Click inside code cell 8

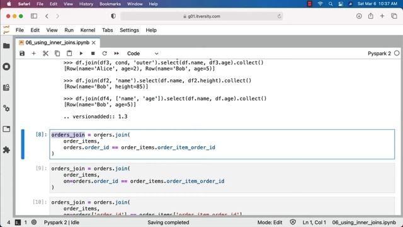tap(222, 144)
